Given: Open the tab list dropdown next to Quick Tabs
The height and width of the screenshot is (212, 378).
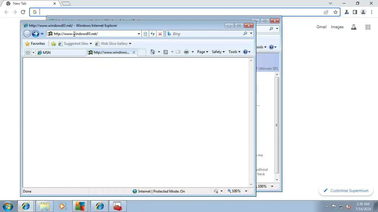Looking at the screenshot, I should point(33,52).
